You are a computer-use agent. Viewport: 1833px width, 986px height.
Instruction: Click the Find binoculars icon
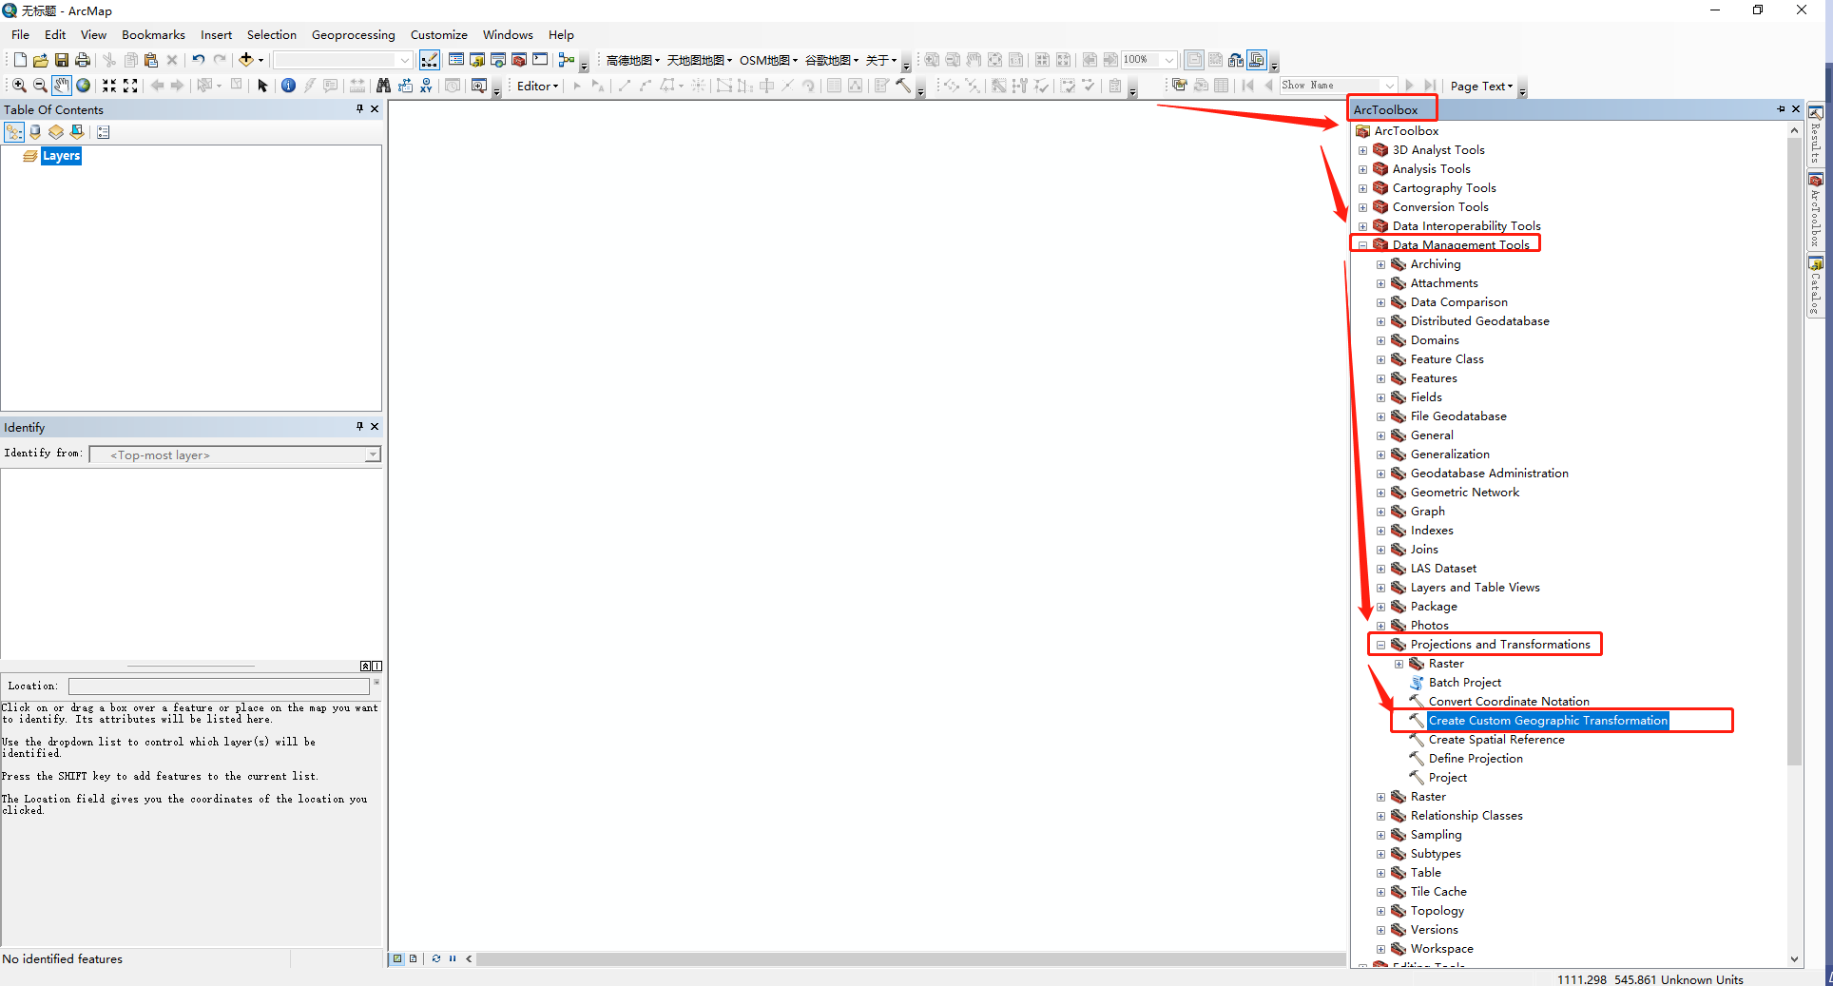coord(383,86)
